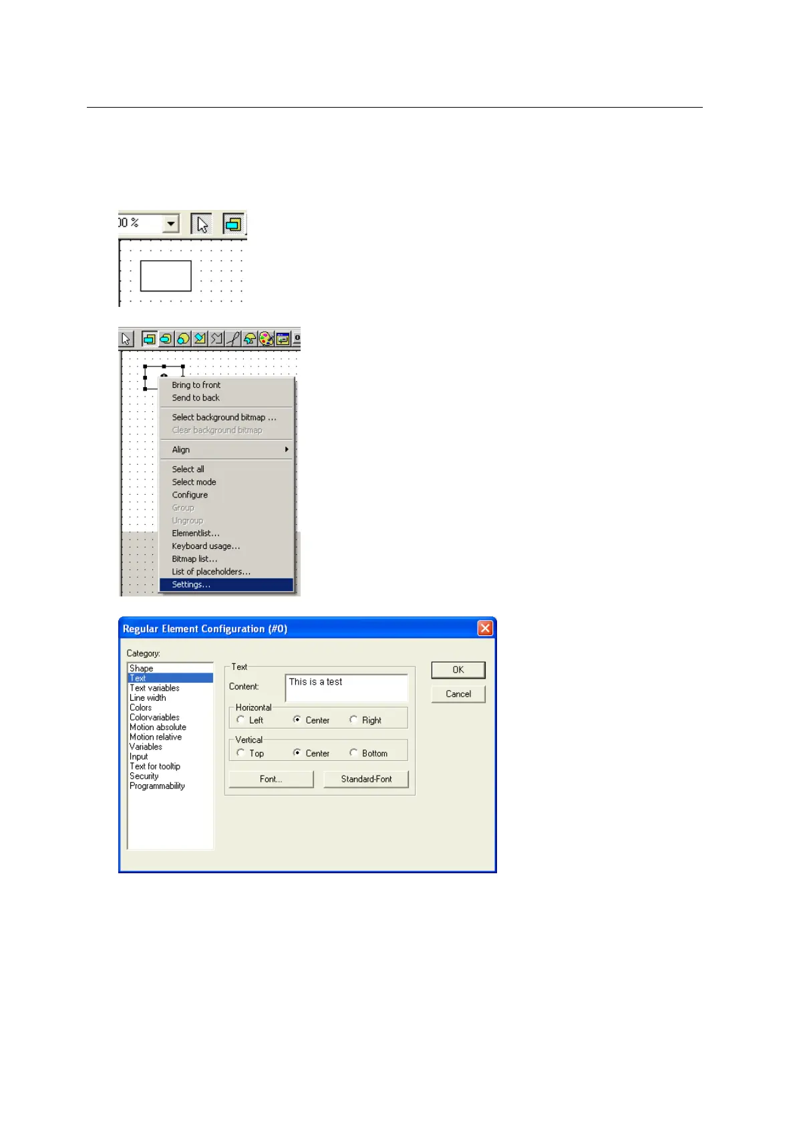Select the Variables category
The image size is (795, 1126).
click(170, 747)
